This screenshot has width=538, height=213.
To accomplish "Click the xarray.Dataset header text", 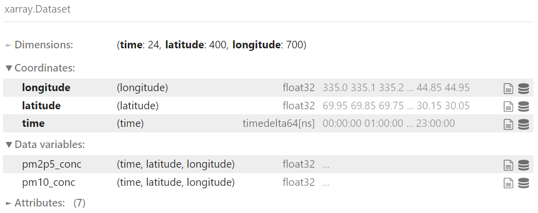I will pyautogui.click(x=37, y=9).
